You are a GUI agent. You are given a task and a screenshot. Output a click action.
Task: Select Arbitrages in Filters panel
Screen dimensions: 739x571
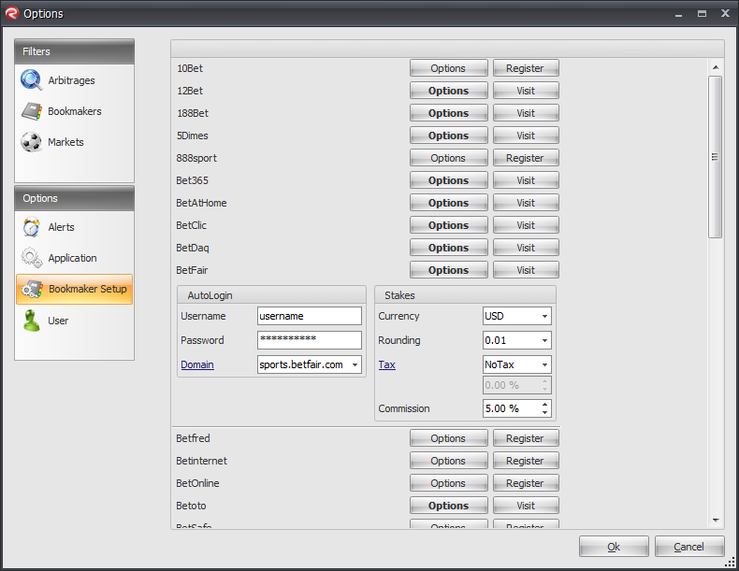pyautogui.click(x=72, y=80)
